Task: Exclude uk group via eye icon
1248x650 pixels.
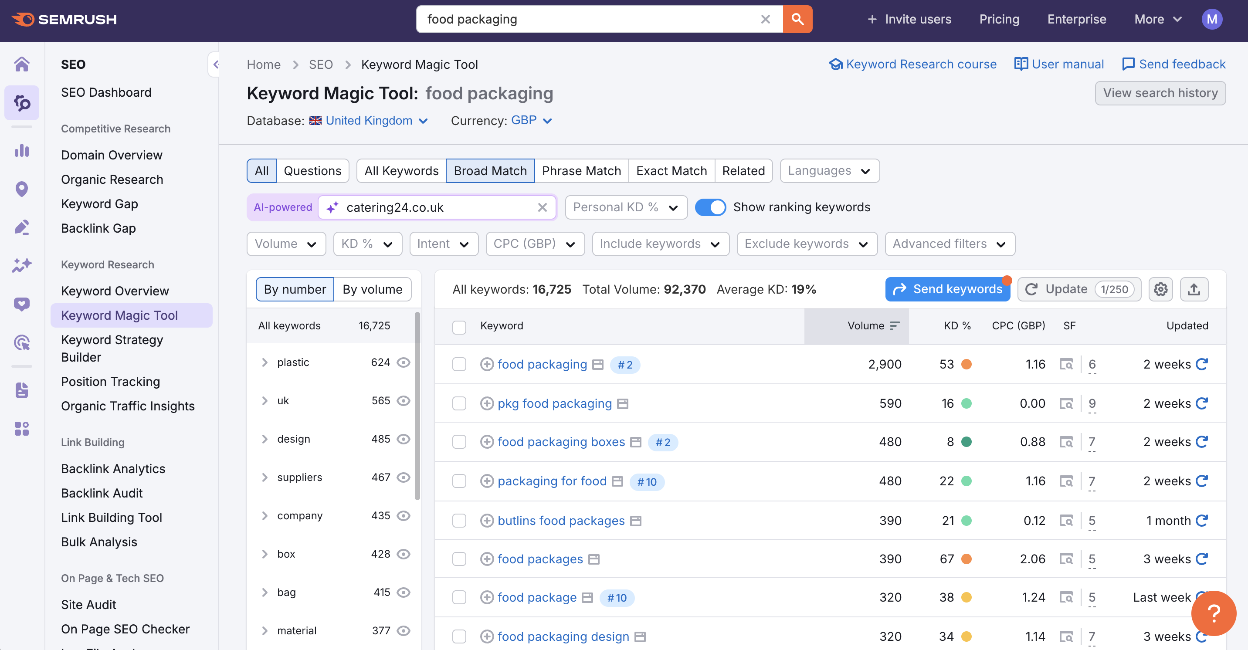Action: (x=403, y=400)
